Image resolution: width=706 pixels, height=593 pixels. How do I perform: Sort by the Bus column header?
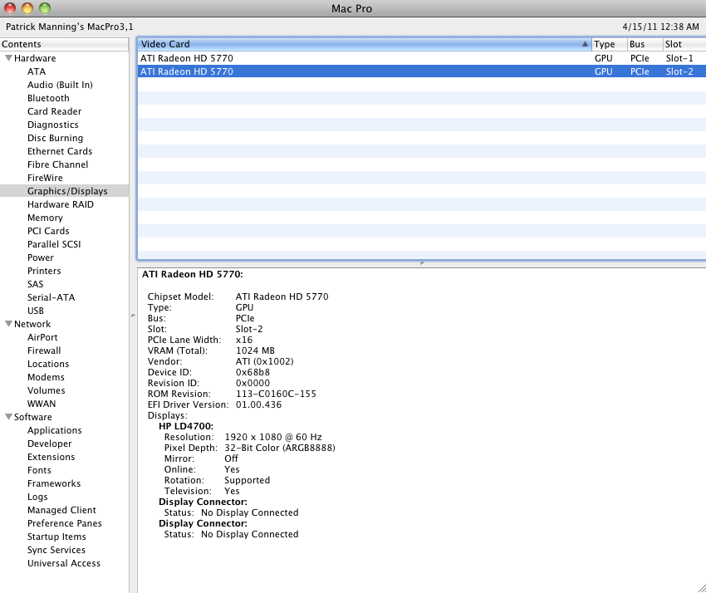645,44
